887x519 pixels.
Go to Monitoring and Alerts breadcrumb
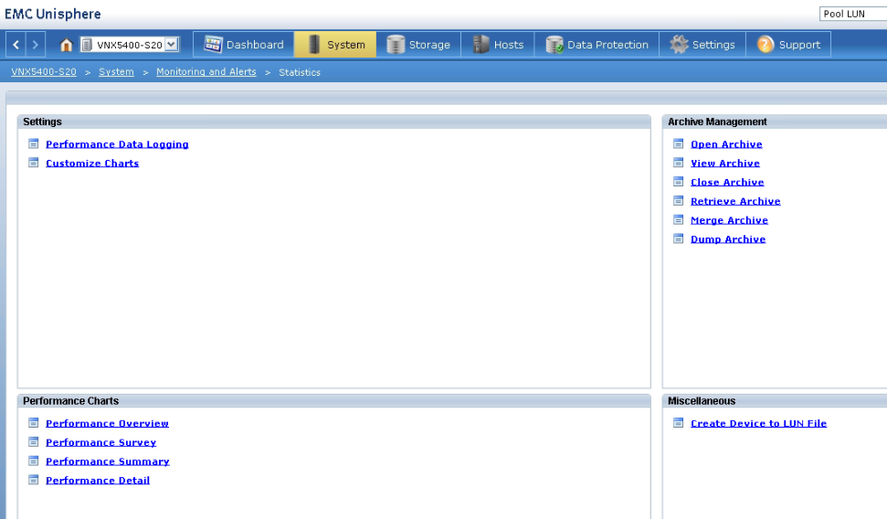(206, 72)
